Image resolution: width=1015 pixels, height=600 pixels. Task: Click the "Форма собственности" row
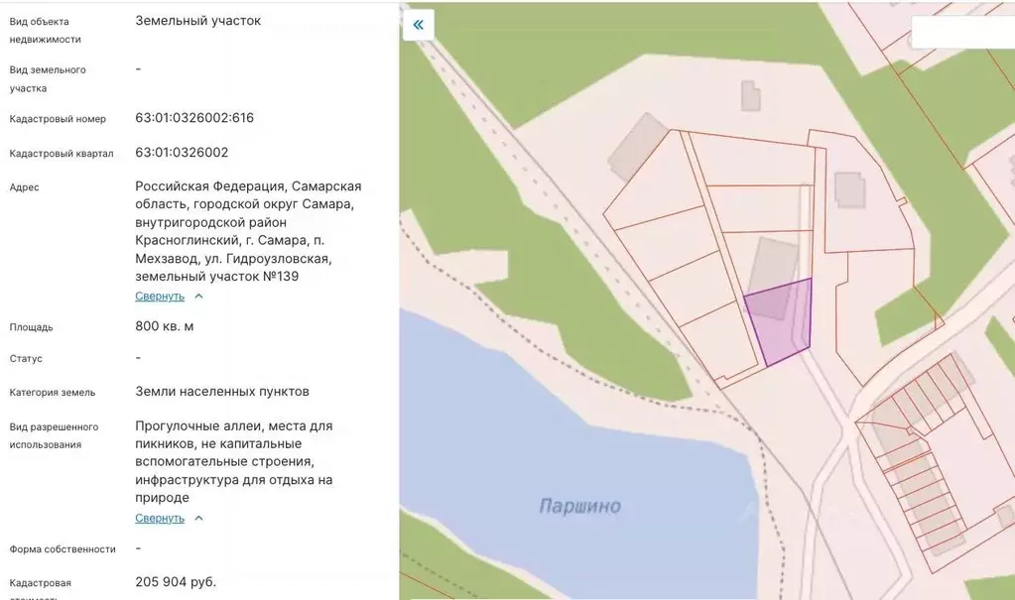click(x=62, y=548)
